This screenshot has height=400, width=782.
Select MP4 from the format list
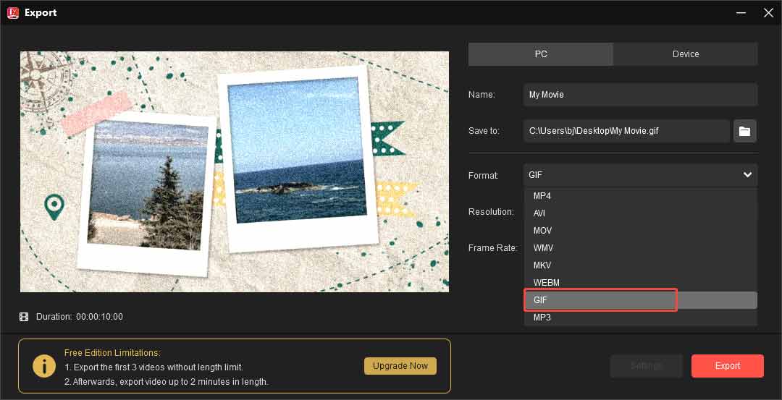point(640,196)
